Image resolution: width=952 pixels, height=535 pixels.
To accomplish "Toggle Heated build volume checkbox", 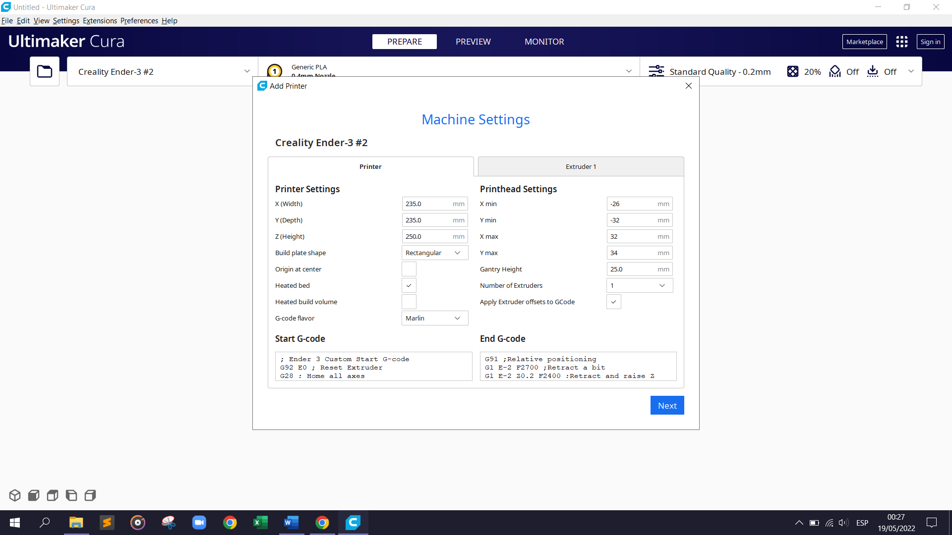I will 409,302.
